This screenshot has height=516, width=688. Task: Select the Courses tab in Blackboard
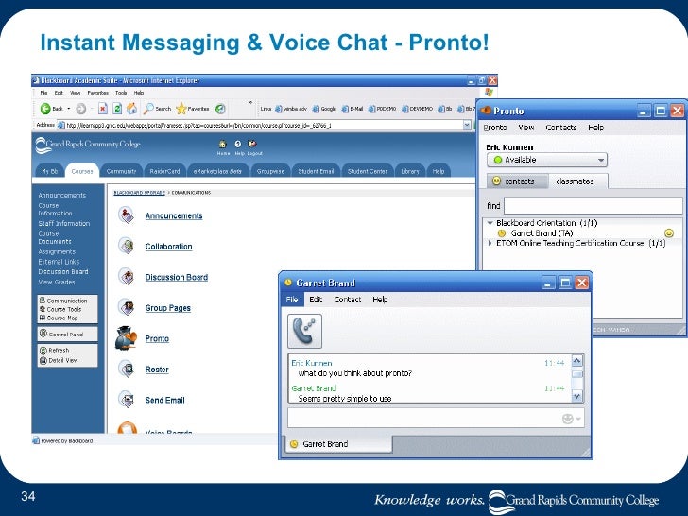(x=82, y=171)
